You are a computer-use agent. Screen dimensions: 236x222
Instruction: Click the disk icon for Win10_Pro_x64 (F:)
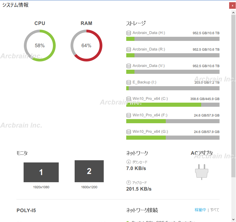128,116
